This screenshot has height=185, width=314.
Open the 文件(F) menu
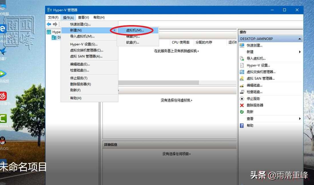pos(53,18)
